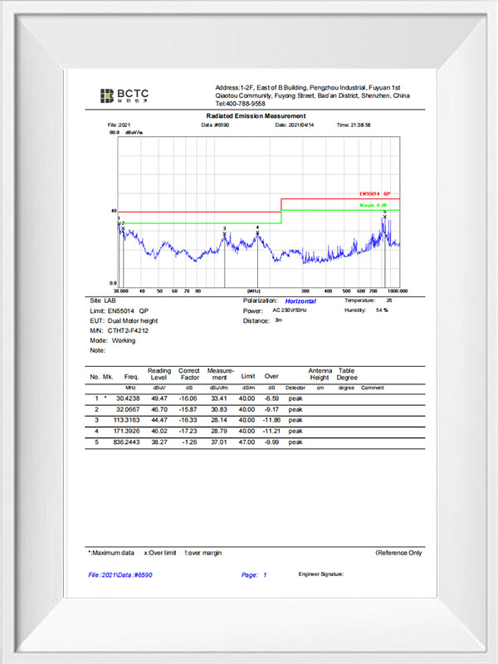Click peak marker 5 on the chart
This screenshot has height=664, width=498.
(385, 217)
